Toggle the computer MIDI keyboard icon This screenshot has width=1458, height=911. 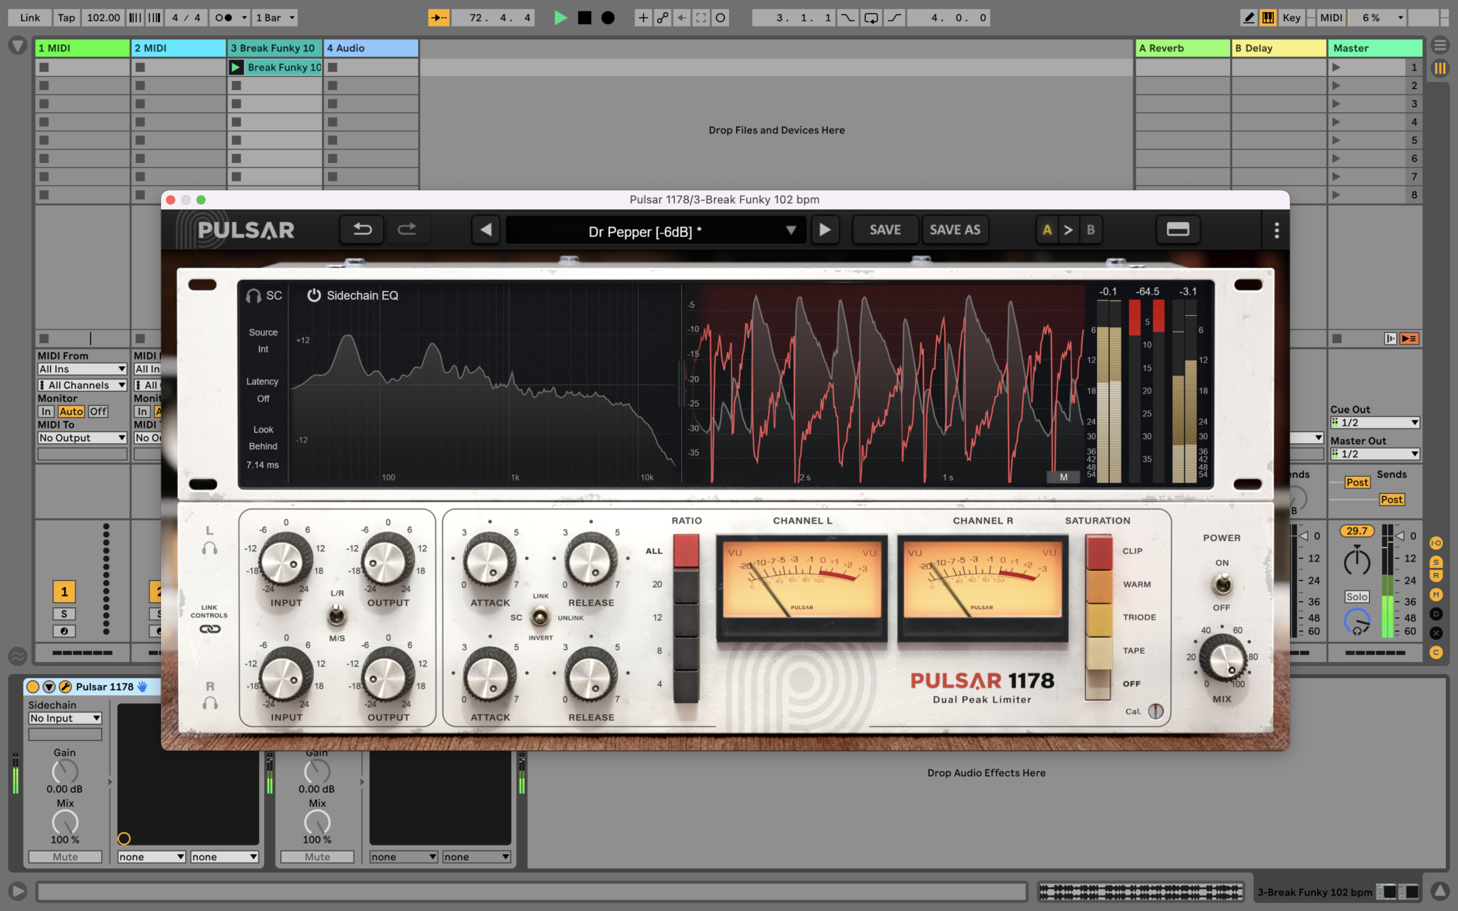click(x=1268, y=17)
